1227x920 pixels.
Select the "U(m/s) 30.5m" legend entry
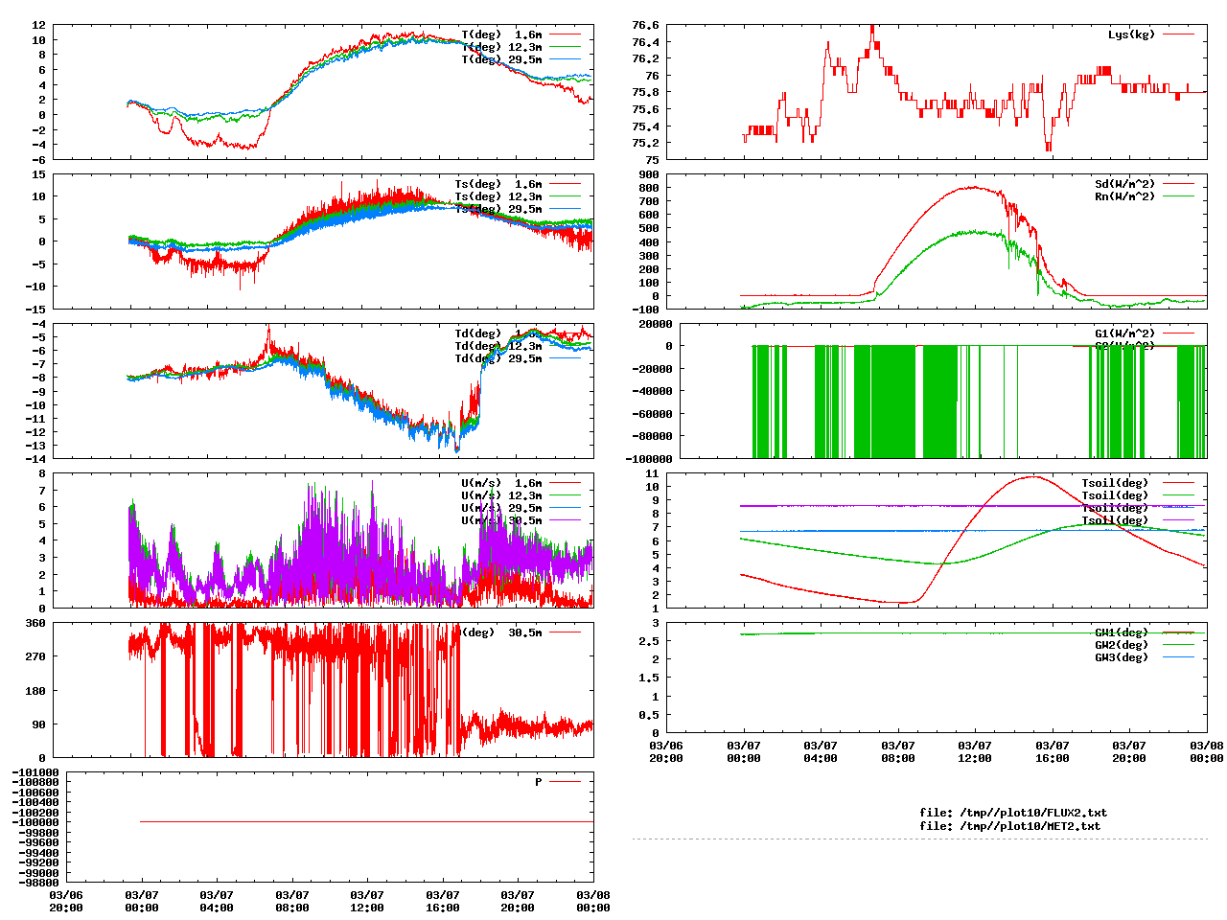(x=501, y=520)
